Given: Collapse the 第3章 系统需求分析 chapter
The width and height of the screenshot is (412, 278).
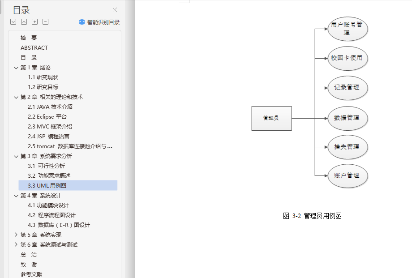Looking at the screenshot, I should click(16, 156).
